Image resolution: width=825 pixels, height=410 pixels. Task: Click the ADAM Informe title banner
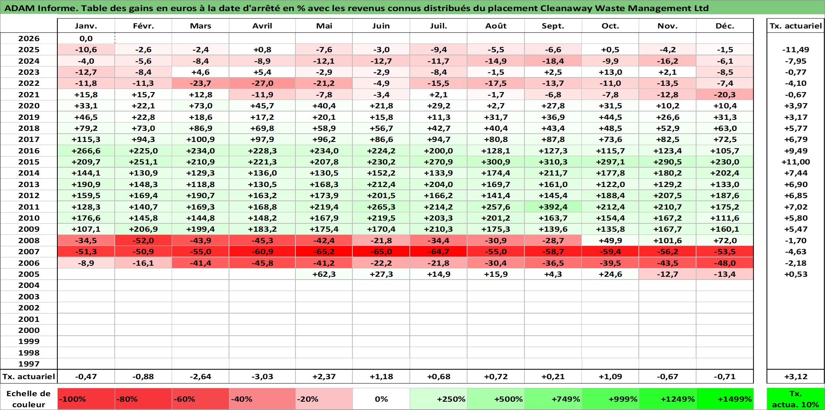pyautogui.click(x=412, y=8)
